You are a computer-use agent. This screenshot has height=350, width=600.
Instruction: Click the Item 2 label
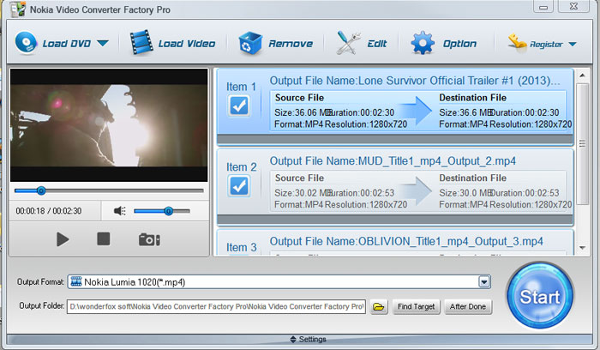pos(241,167)
